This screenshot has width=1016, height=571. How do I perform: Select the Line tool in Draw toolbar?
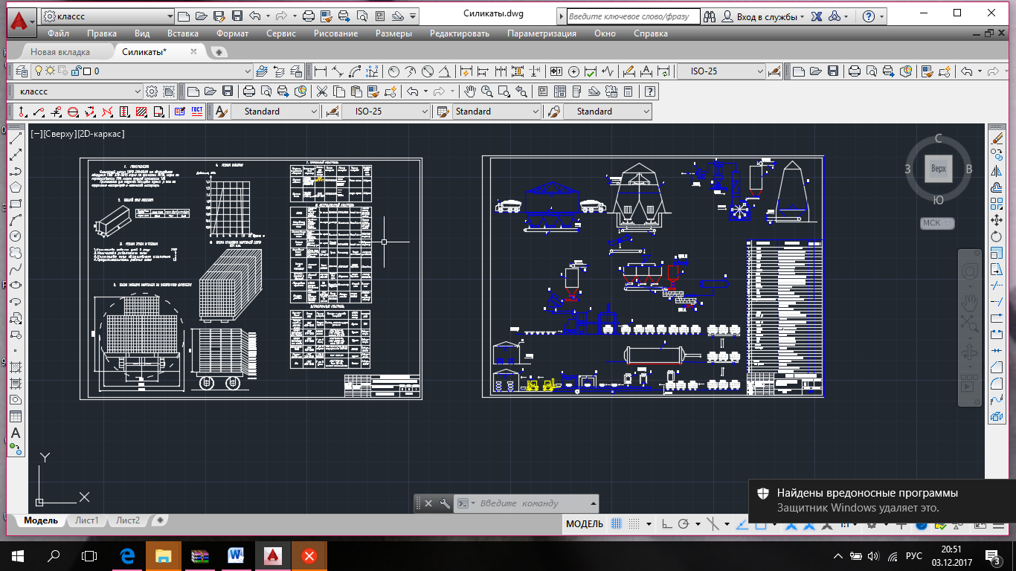[x=16, y=138]
